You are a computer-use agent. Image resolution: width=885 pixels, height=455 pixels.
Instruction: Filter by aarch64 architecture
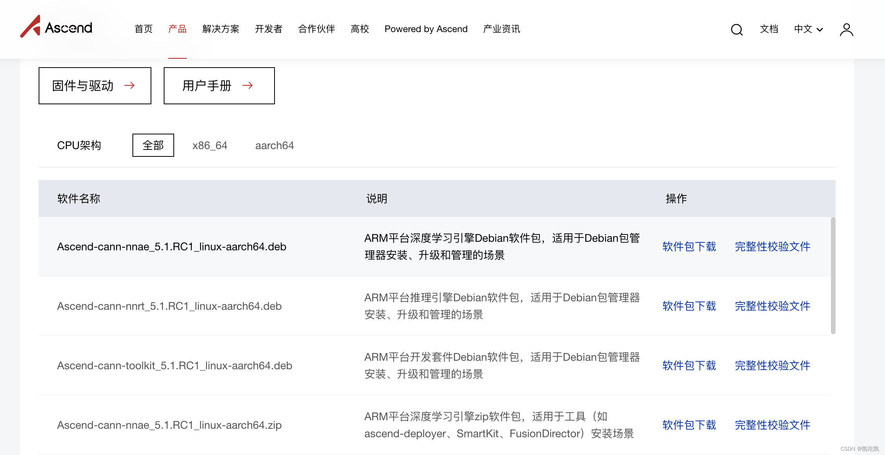point(275,145)
